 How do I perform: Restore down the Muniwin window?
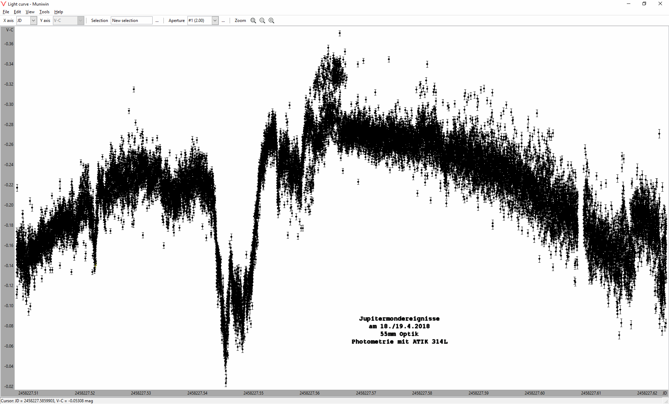[644, 4]
